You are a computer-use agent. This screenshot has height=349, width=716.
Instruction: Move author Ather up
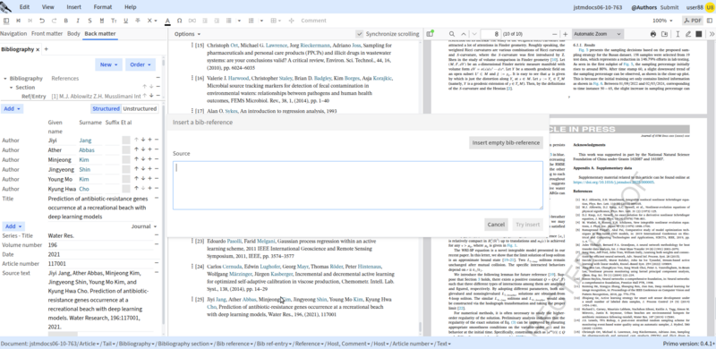click(x=136, y=149)
